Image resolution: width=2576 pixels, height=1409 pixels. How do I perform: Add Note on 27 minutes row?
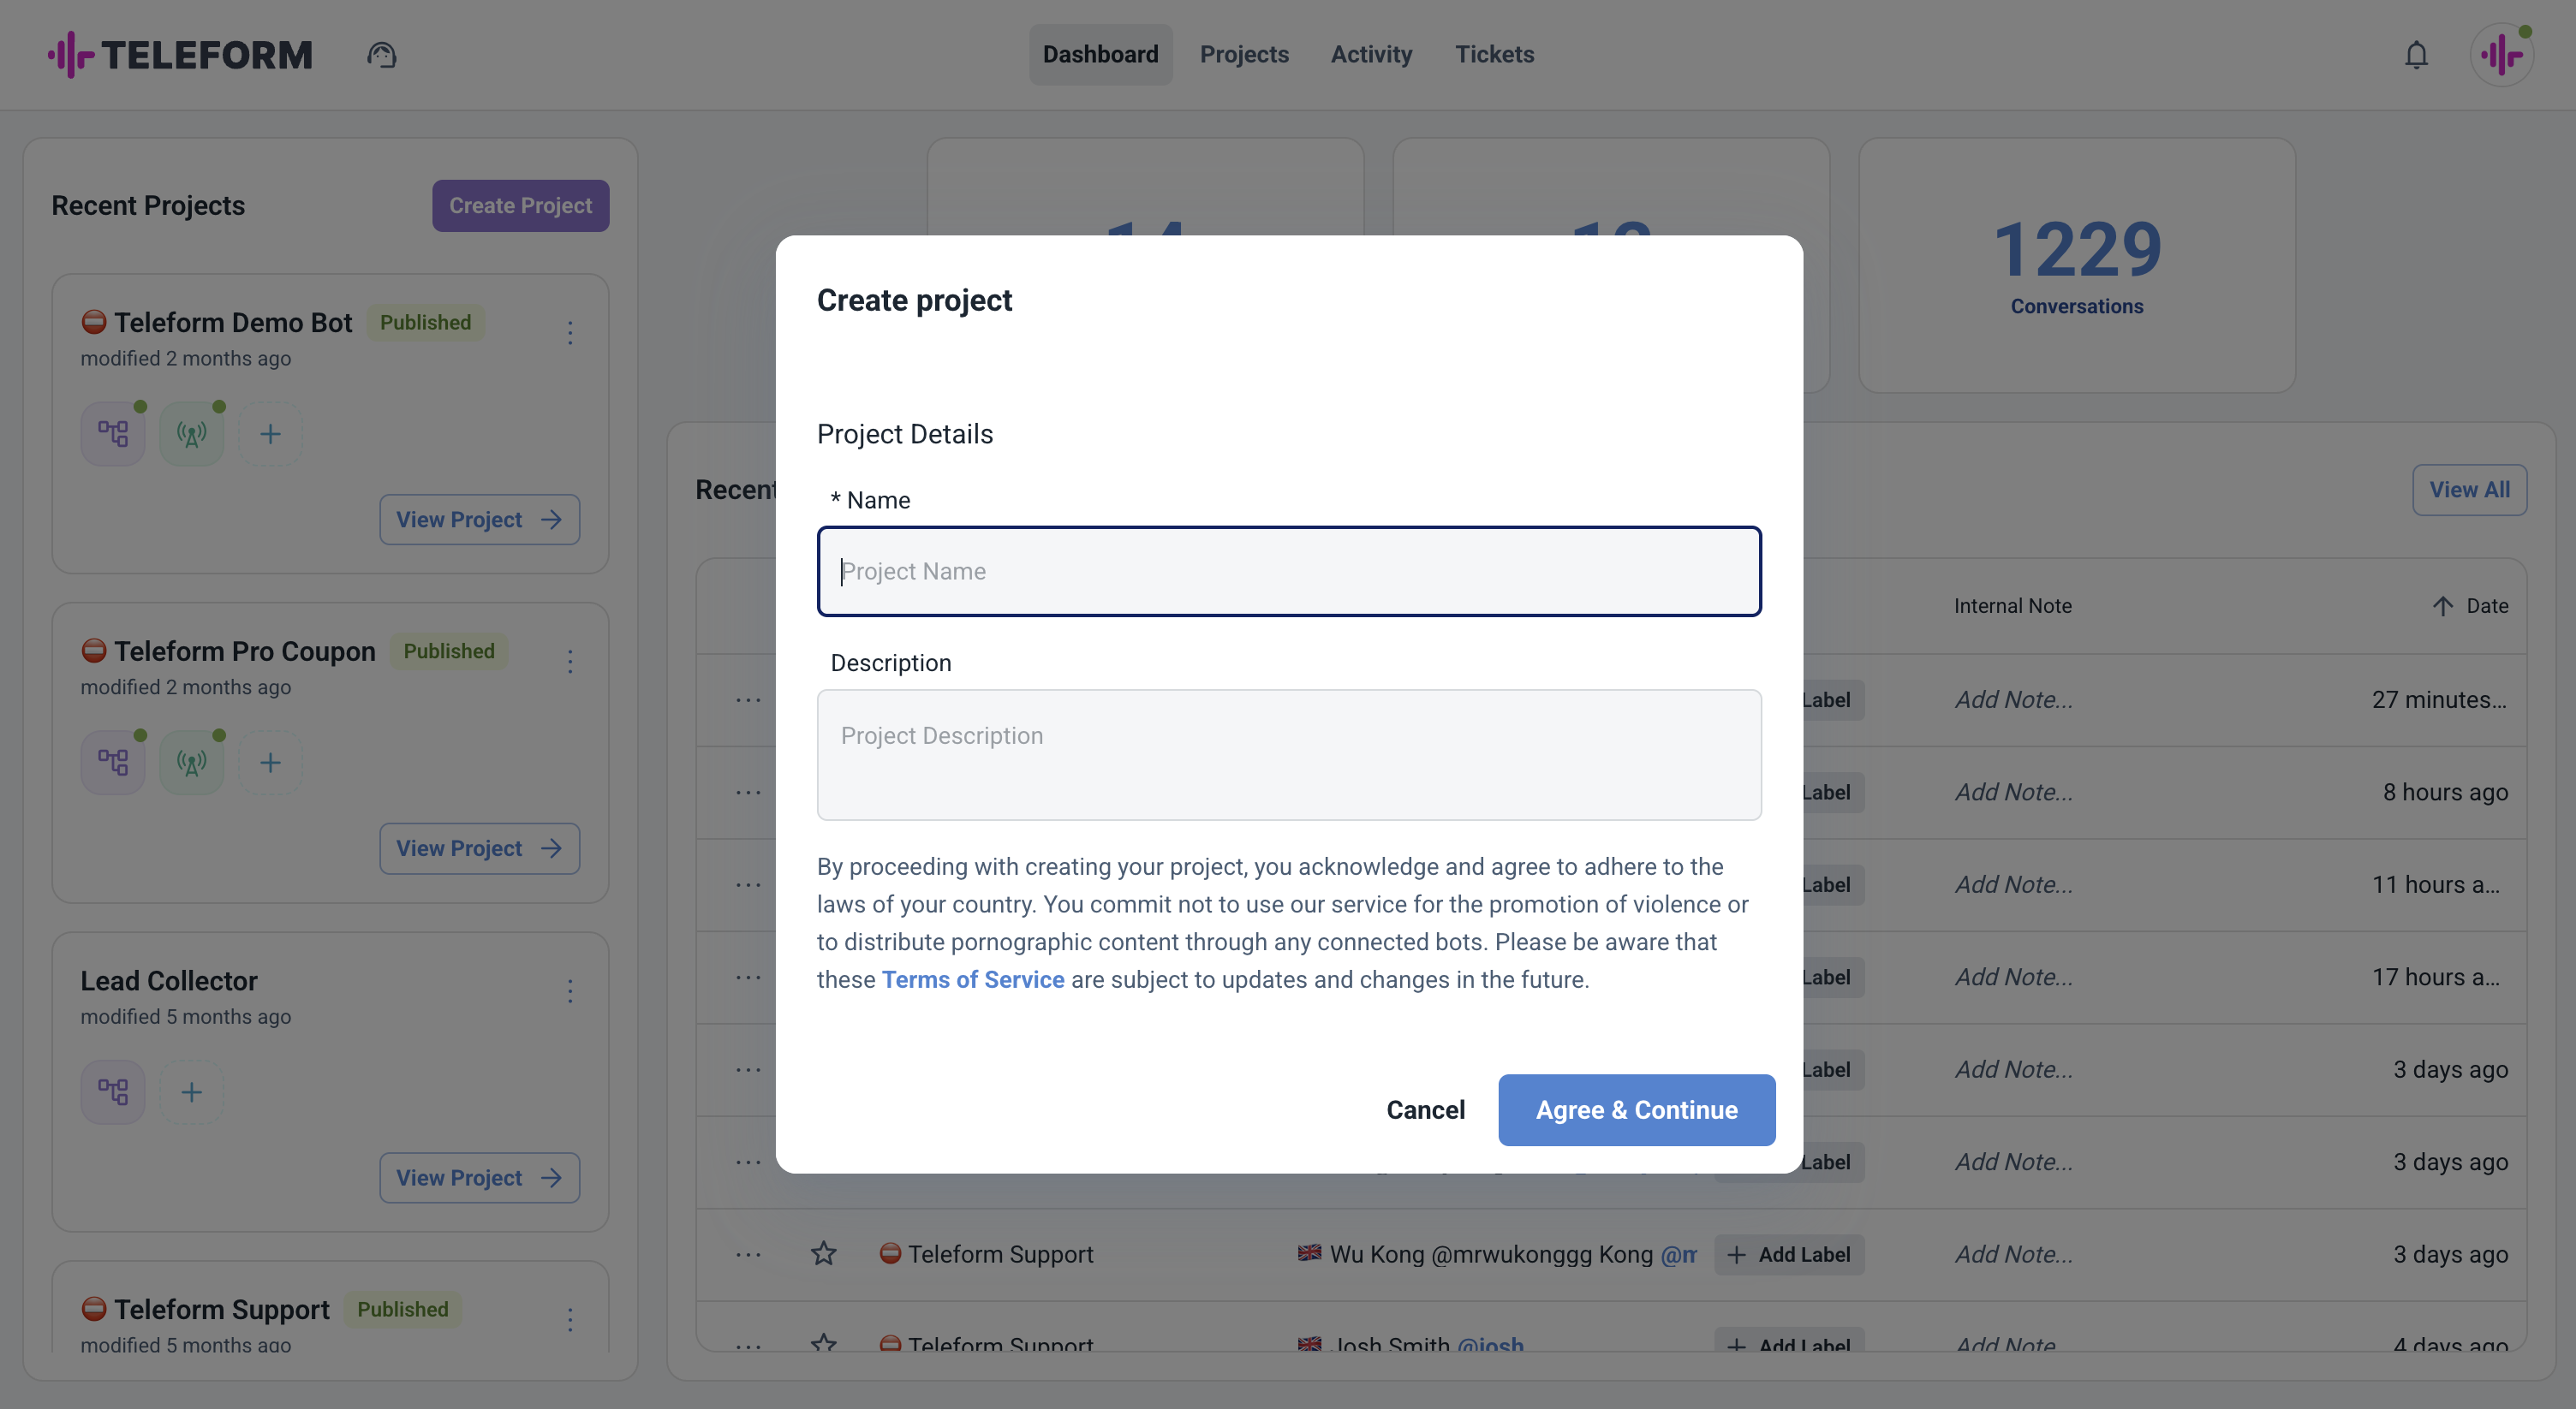coord(2014,699)
